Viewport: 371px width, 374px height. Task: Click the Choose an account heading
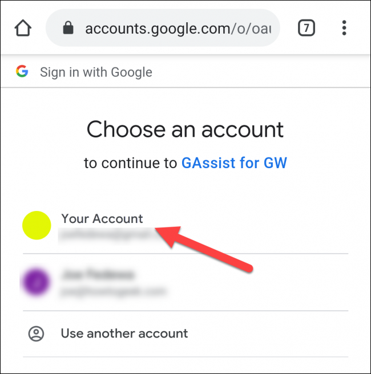185,129
